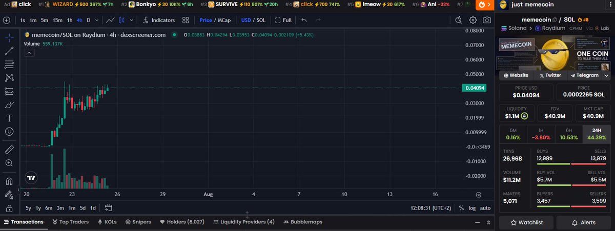Redo the chart action
Image resolution: width=615 pixels, height=231 pixels.
[x=318, y=20]
